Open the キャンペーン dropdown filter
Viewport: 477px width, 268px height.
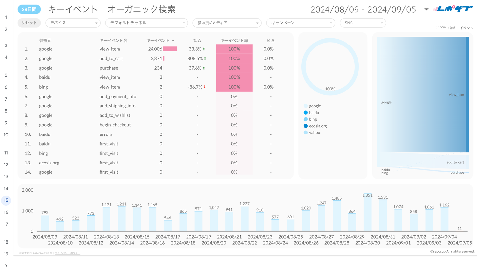click(x=300, y=23)
